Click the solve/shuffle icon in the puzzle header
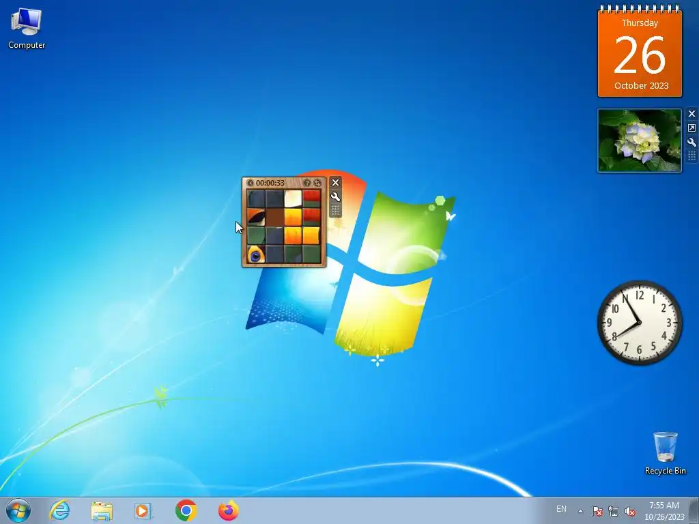699x524 pixels. (317, 183)
